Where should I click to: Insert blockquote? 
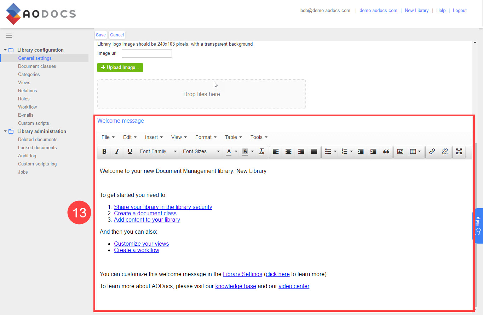(x=386, y=151)
